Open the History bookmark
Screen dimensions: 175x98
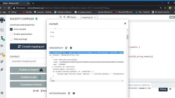(12, 12)
